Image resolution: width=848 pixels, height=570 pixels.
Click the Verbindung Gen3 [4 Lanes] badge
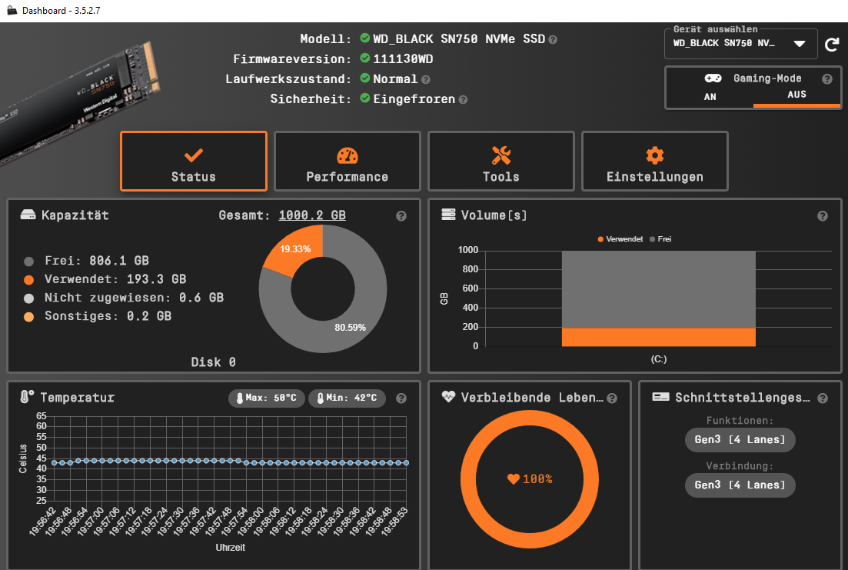pyautogui.click(x=740, y=485)
